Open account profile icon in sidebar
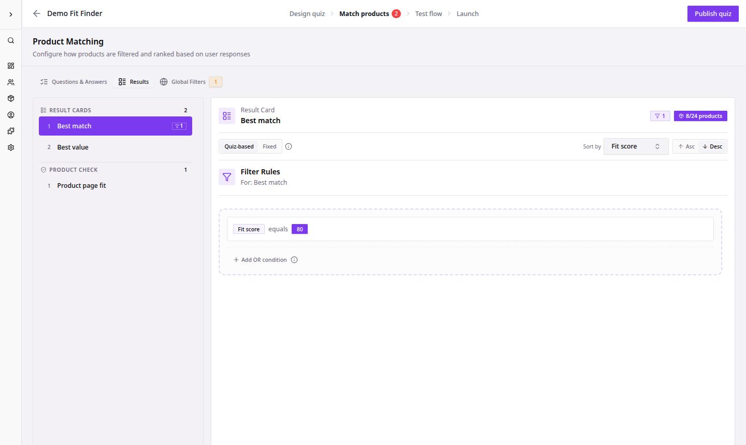The image size is (746, 445). click(x=11, y=115)
